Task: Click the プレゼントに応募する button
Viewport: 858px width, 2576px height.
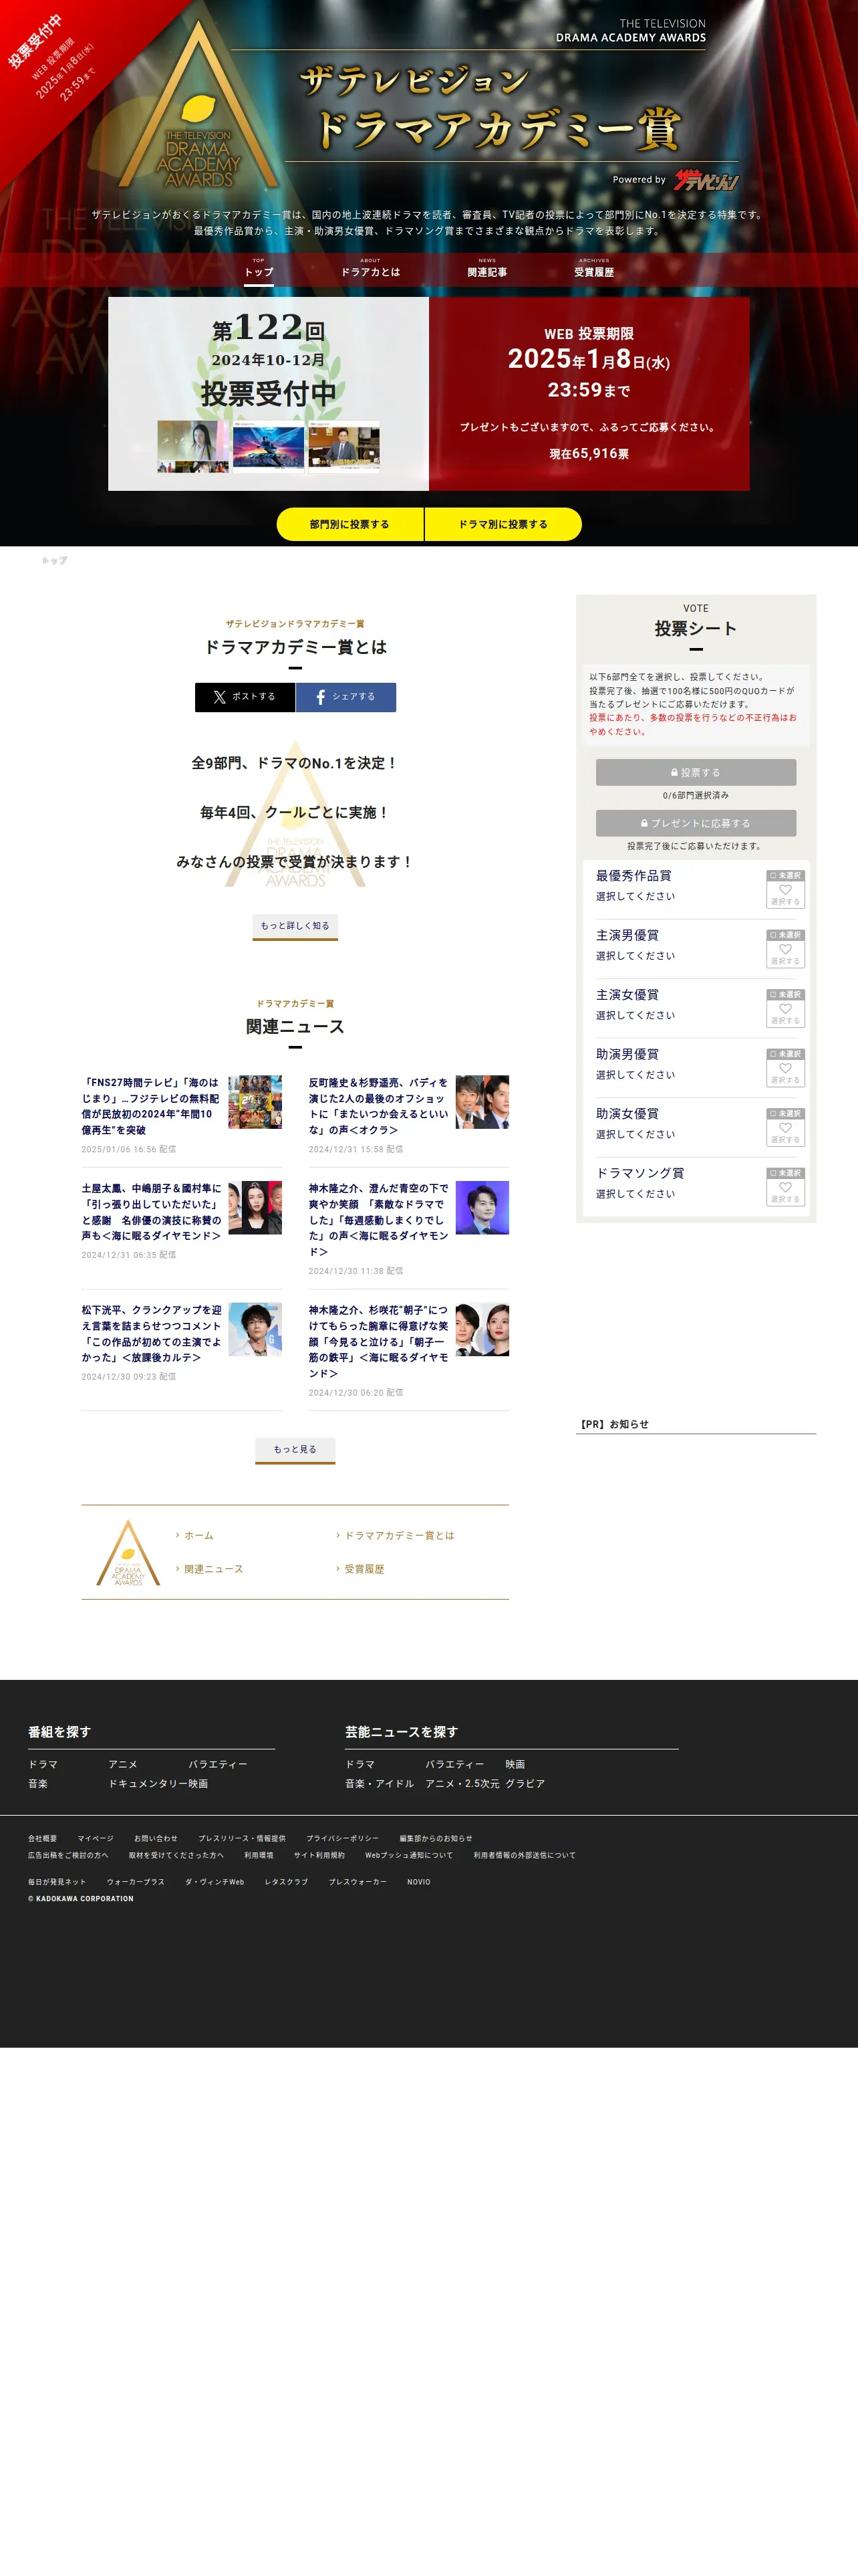Action: point(696,823)
